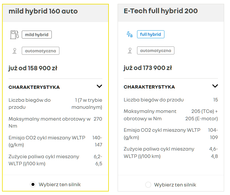Screen dimensions: 230x195
Task: Click automatyczna badge in mild hybrid card
Action: point(41,51)
